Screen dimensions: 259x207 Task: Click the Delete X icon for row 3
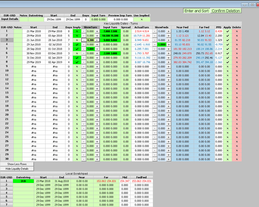click(x=237, y=40)
